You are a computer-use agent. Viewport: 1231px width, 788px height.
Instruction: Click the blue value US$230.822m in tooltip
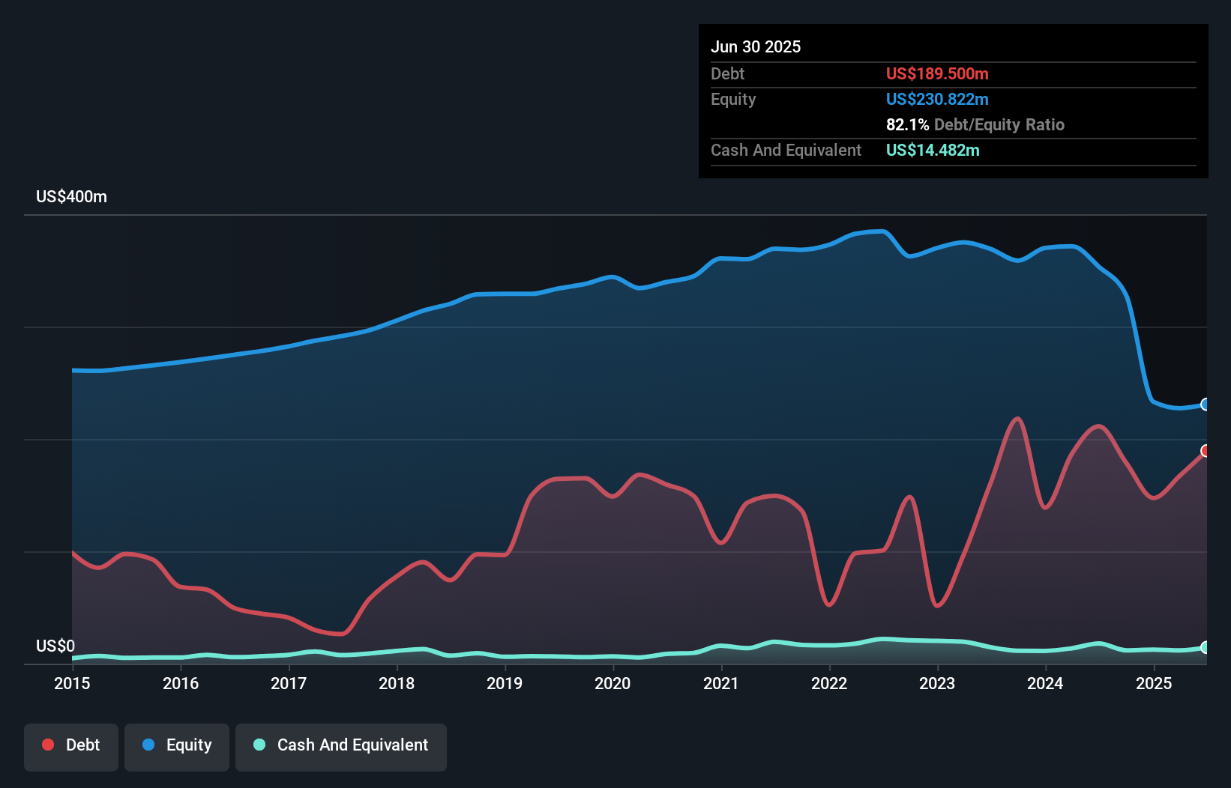click(x=937, y=99)
